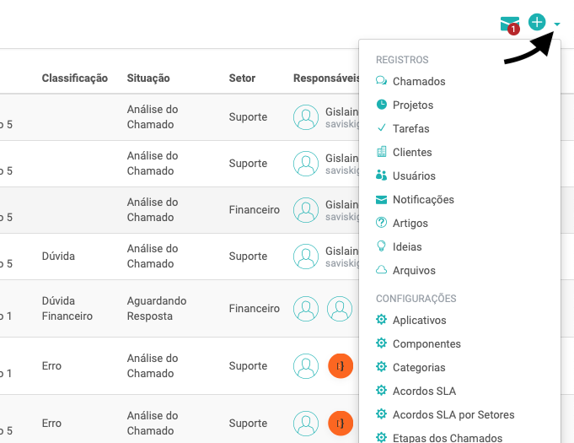The width and height of the screenshot is (574, 443).
Task: Click the Artigos question mark icon
Action: coord(382,224)
